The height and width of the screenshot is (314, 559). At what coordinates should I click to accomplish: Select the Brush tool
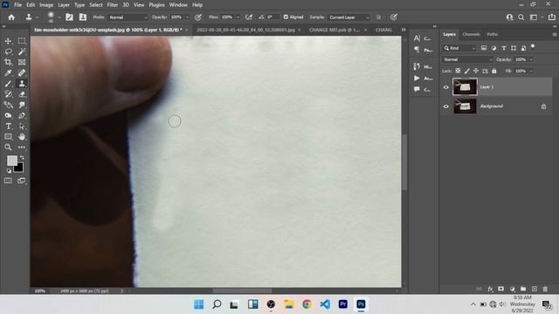tap(8, 84)
